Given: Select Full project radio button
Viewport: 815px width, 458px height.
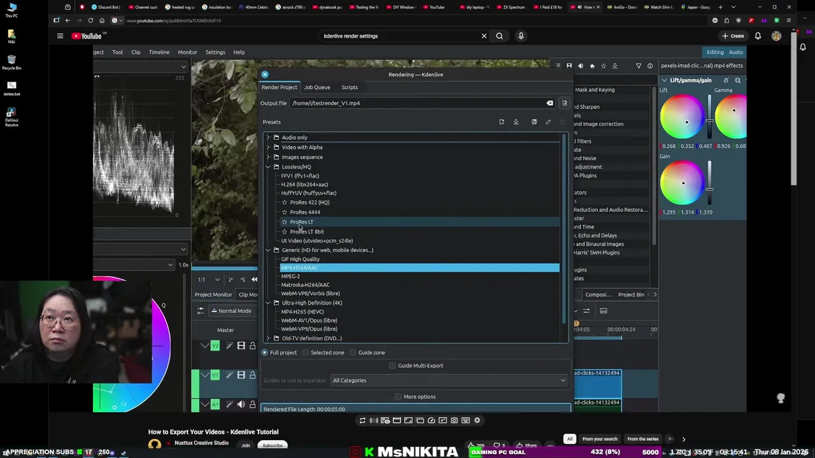Looking at the screenshot, I should [265, 352].
